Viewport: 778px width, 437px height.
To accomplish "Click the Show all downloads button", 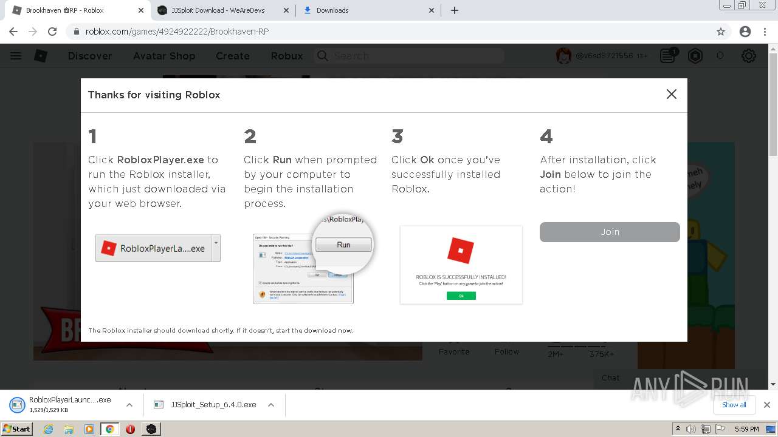I will 734,405.
